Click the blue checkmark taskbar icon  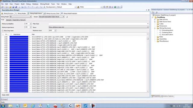(85, 106)
